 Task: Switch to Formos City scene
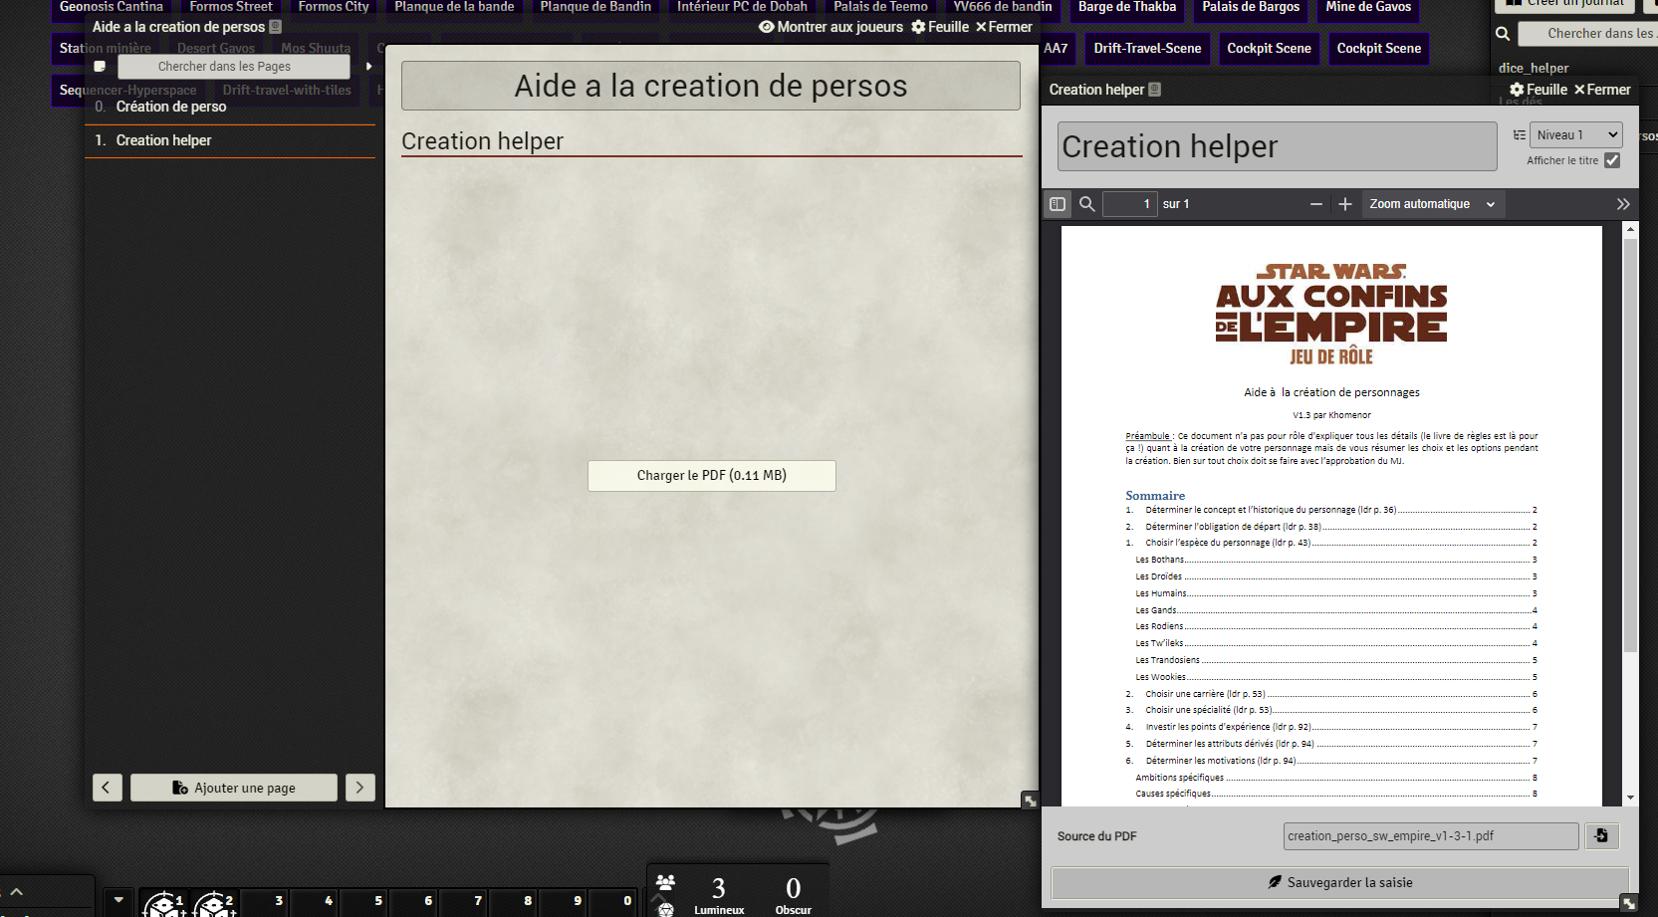[334, 7]
